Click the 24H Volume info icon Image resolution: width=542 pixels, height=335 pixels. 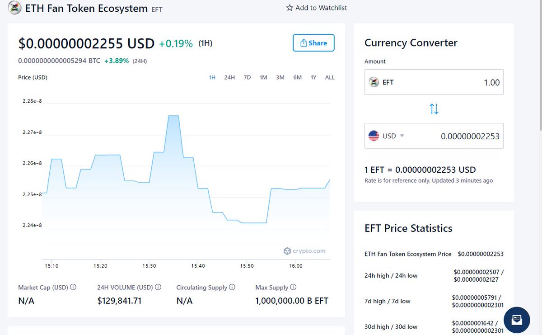(x=158, y=287)
